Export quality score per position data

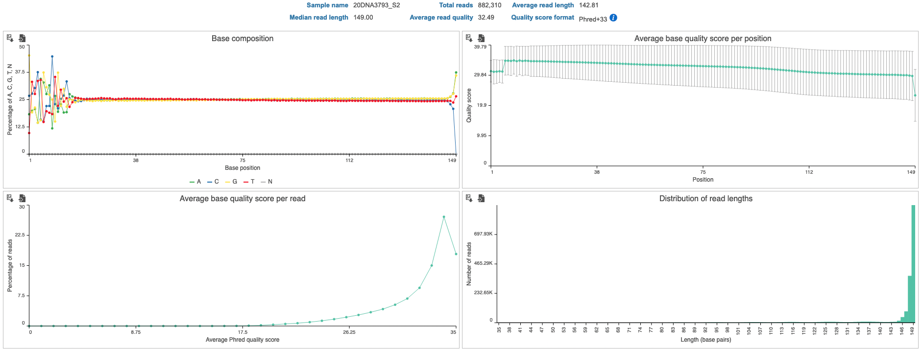pyautogui.click(x=481, y=38)
